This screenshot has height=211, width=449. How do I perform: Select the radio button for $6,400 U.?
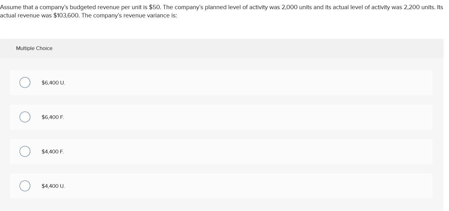[25, 82]
